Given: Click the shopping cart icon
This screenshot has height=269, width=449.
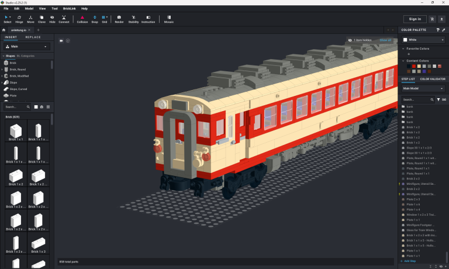Looking at the screenshot, I should pos(433,19).
